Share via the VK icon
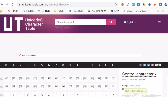168x97 pixels. click(x=145, y=65)
